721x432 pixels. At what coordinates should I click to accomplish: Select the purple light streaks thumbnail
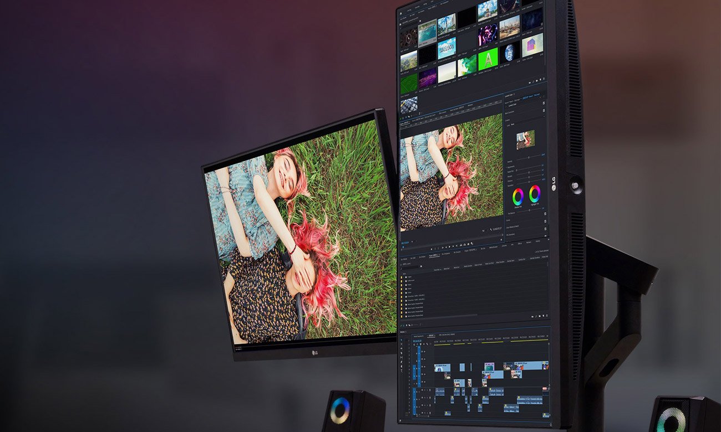pos(427,78)
